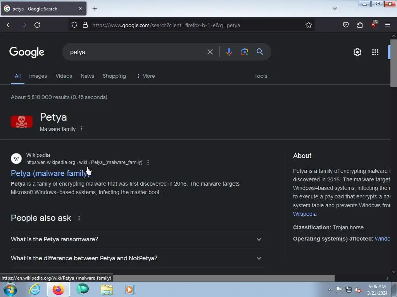Switch to the Images tab

(38, 76)
